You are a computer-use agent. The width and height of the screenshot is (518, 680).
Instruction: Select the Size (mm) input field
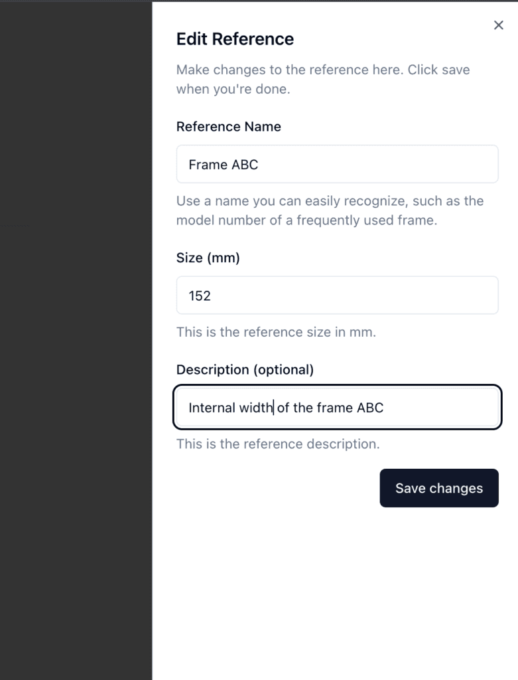click(x=337, y=296)
